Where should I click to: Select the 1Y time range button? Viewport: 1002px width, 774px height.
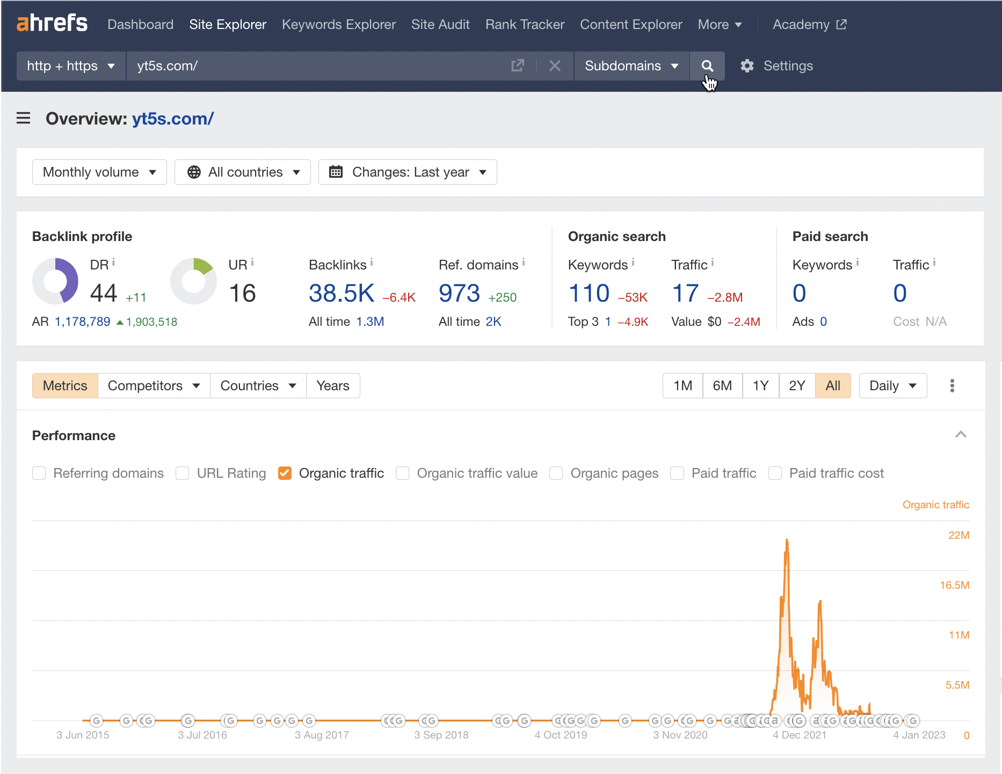coord(760,385)
